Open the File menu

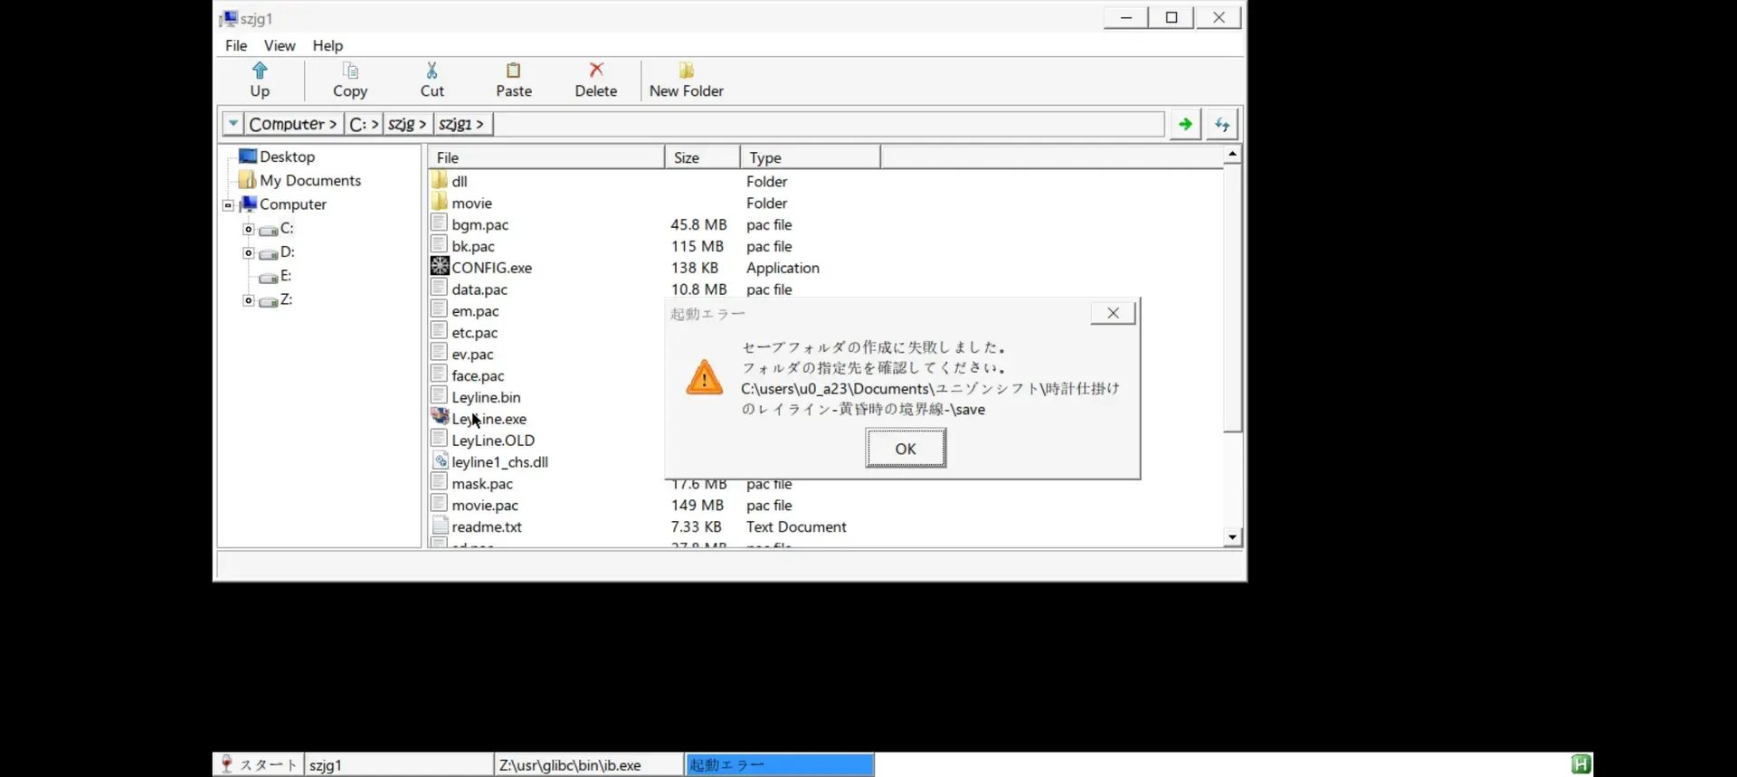pyautogui.click(x=236, y=45)
